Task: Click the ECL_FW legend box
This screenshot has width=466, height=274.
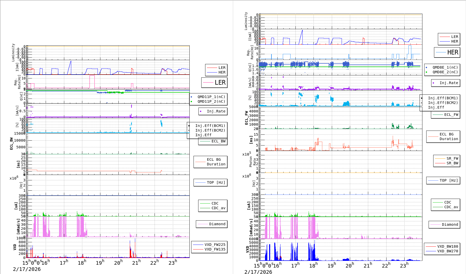Action: click(445, 115)
